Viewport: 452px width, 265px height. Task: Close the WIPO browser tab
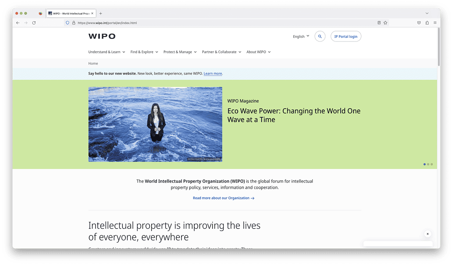click(92, 14)
